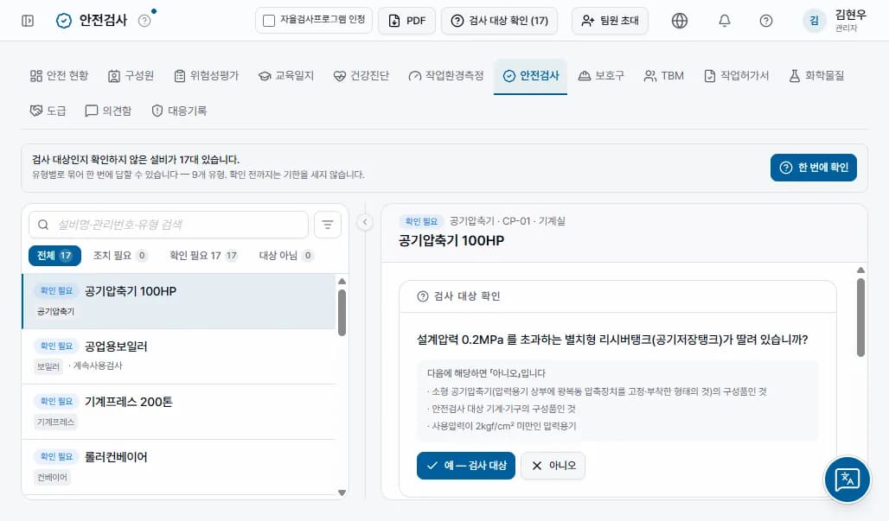Screen dimensions: 889x521
Task: Click equipment list scroll-down arrow
Action: [x=342, y=492]
